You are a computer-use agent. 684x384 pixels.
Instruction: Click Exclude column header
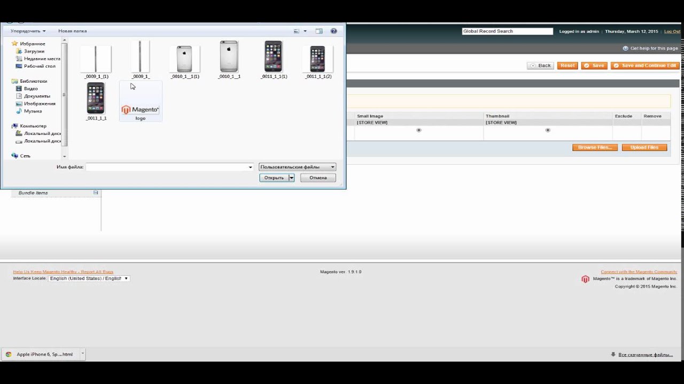pyautogui.click(x=624, y=116)
